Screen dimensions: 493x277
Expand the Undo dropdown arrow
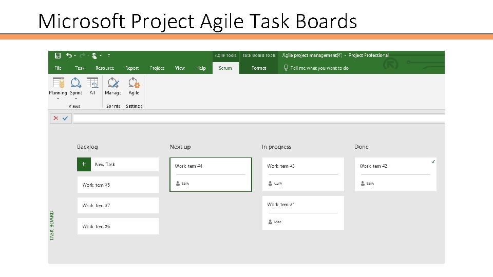click(x=75, y=55)
